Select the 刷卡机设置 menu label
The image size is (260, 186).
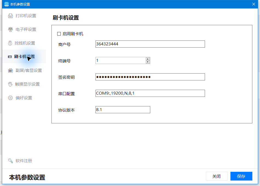click(x=24, y=57)
